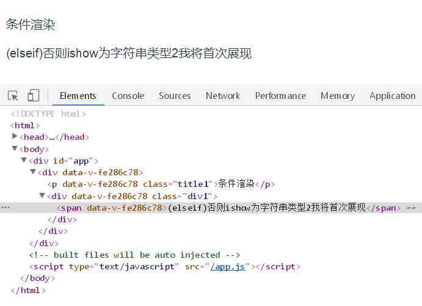
Task: Select the p class="title1" element row
Action: [161, 184]
